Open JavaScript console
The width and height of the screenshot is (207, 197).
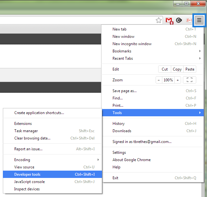pos(52,182)
